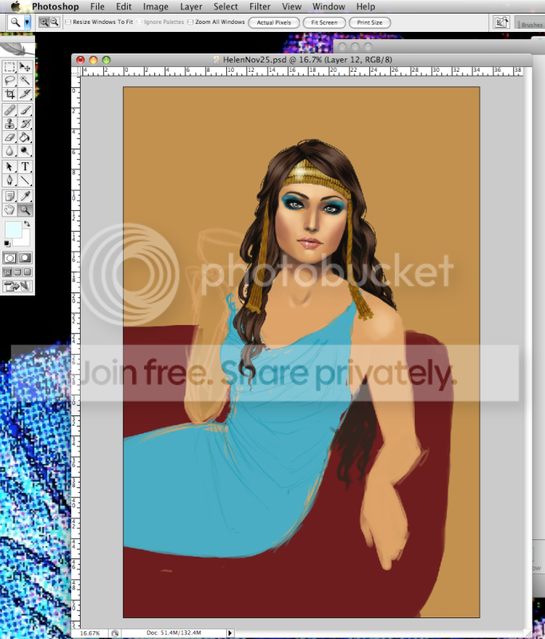The height and width of the screenshot is (639, 545).
Task: Enable Zoom All Windows checkbox
Action: (190, 22)
